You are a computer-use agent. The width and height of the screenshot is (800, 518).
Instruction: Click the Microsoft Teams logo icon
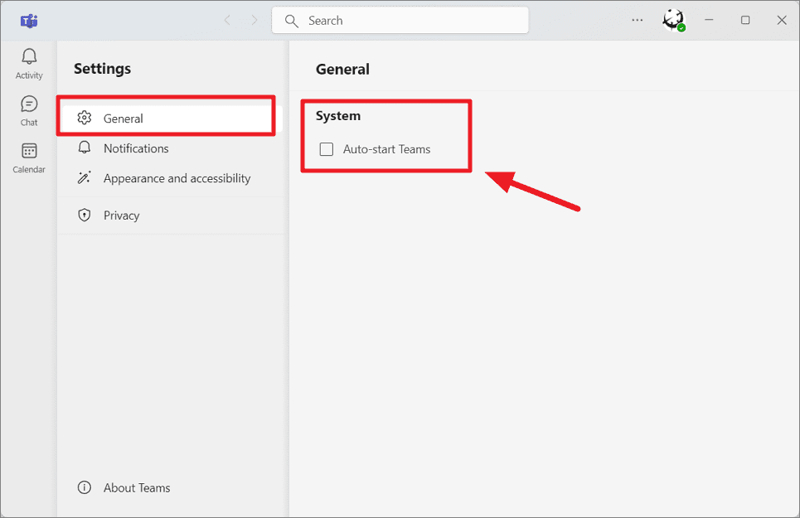click(29, 21)
